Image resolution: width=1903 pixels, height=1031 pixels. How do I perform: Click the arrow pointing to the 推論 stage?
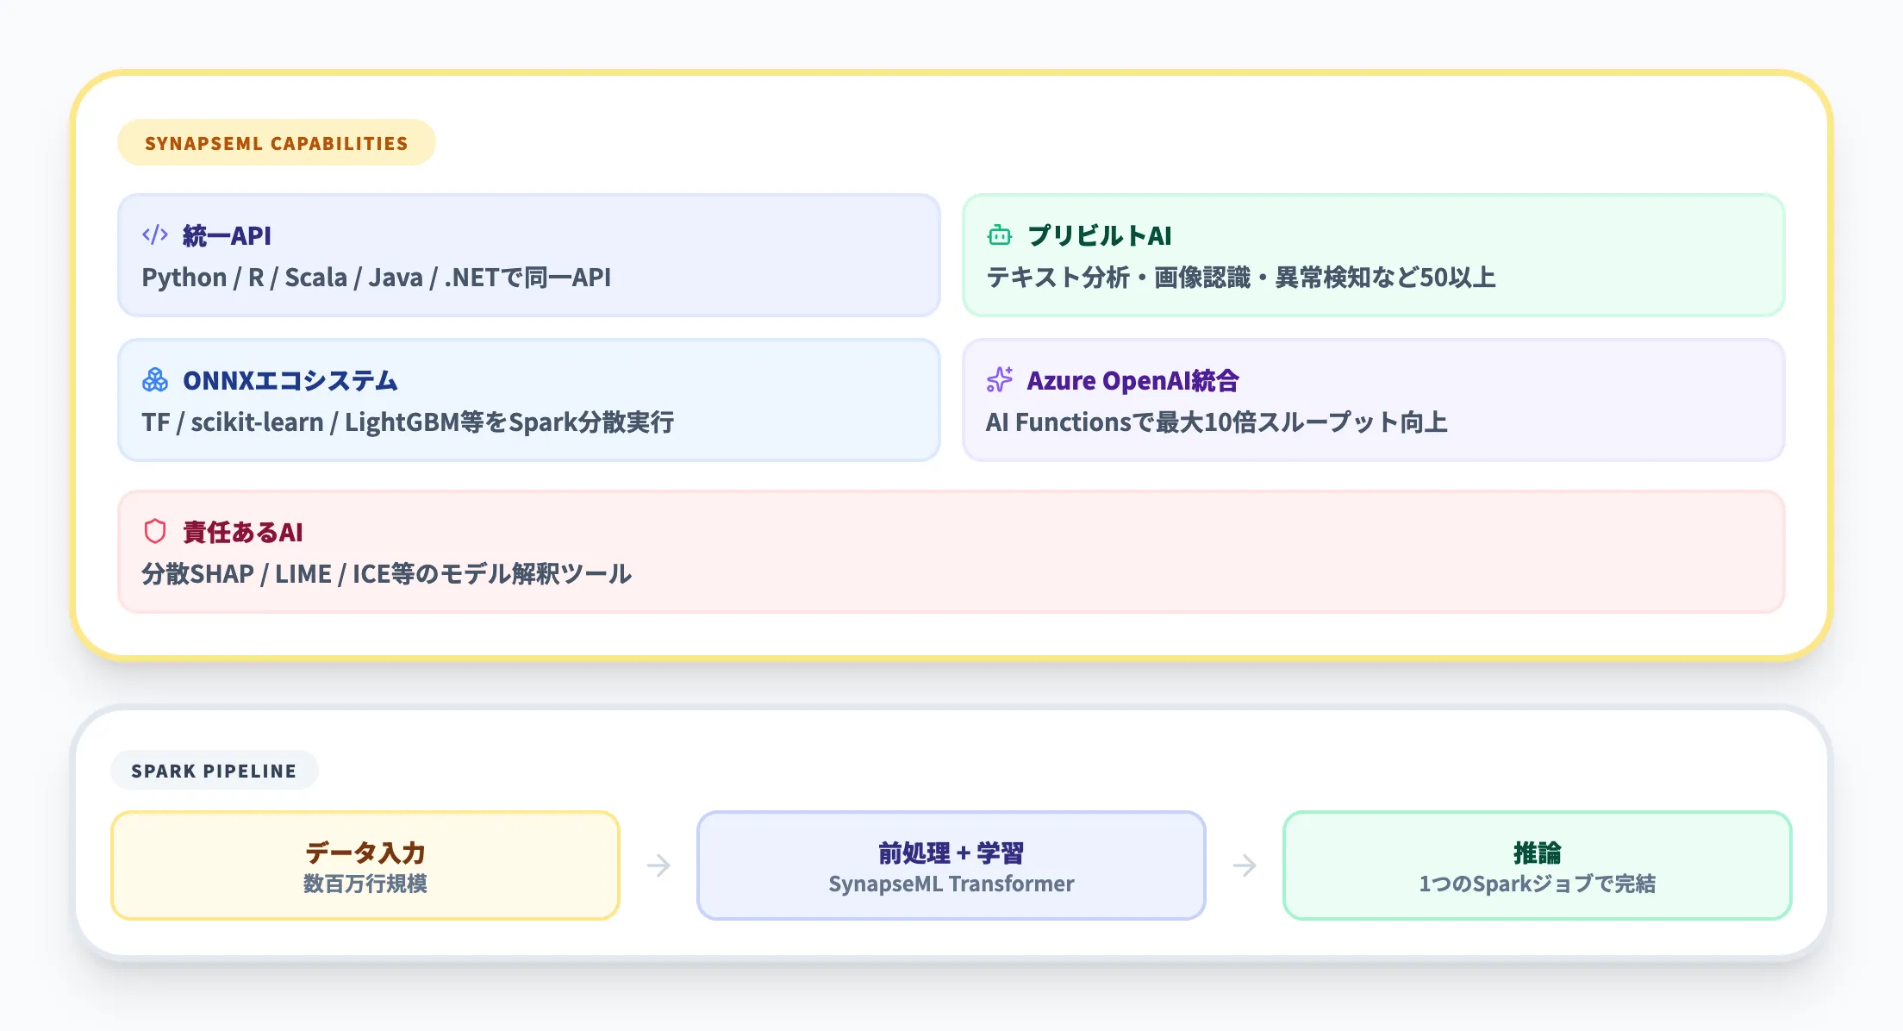pos(1245,865)
